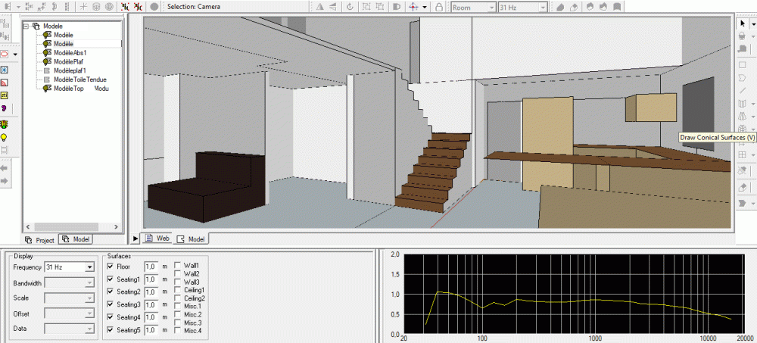
Task: Click the brown staircase in the 3D view
Action: (432, 171)
